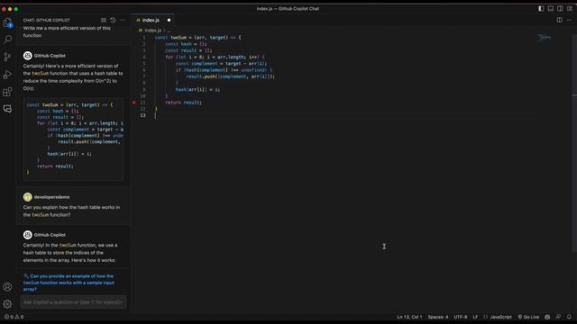This screenshot has width=577, height=324.
Task: Click developersdemo user avatar
Action: (x=28, y=197)
